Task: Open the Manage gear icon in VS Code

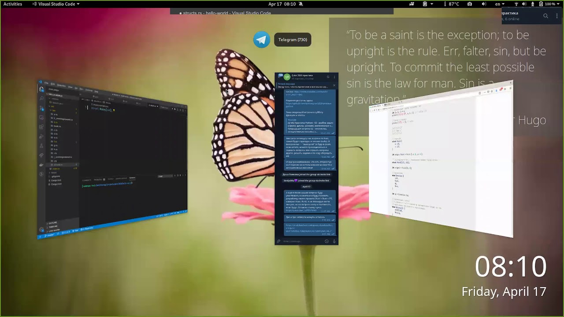Action: tap(41, 229)
